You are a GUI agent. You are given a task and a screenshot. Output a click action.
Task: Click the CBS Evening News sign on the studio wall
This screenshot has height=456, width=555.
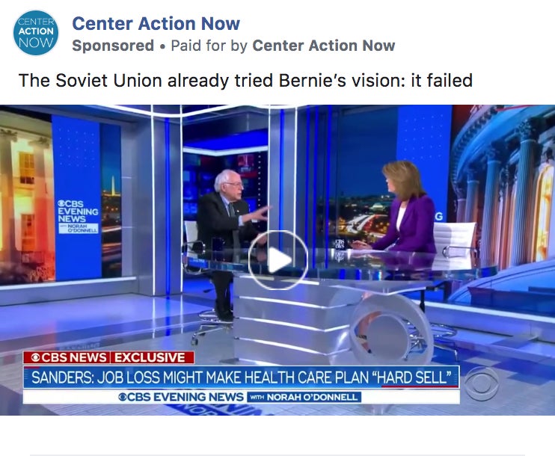click(78, 216)
